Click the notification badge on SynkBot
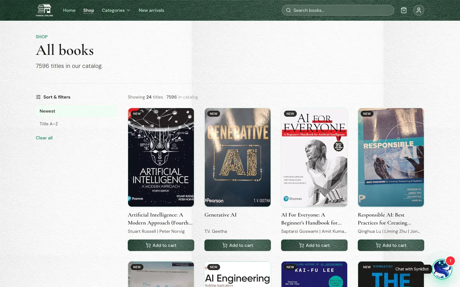This screenshot has width=460, height=287. click(450, 261)
